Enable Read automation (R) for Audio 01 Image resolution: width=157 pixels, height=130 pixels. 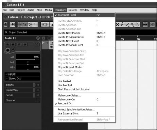point(19,44)
